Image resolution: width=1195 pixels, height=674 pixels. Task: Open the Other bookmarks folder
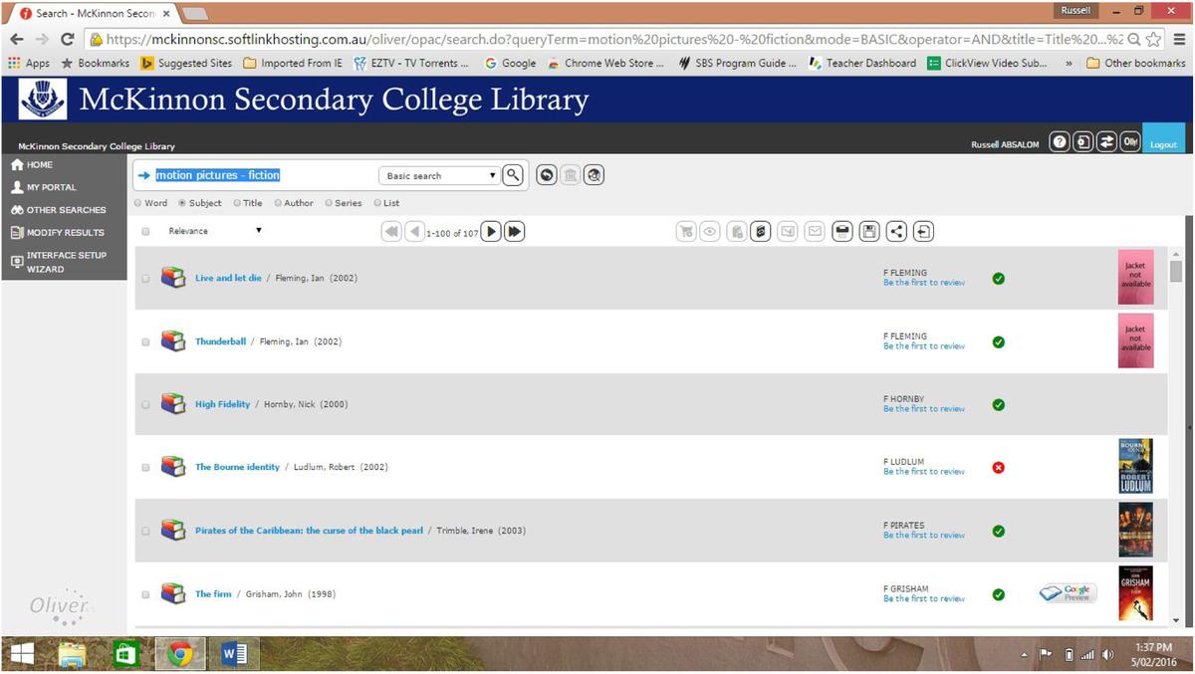pyautogui.click(x=1136, y=63)
